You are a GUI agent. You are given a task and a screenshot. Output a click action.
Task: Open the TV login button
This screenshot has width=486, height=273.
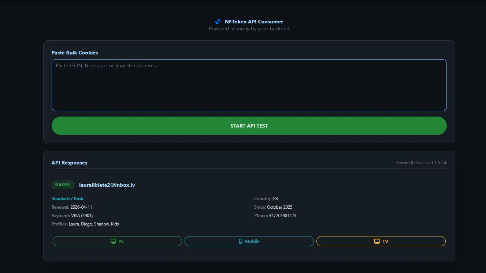pos(381,241)
